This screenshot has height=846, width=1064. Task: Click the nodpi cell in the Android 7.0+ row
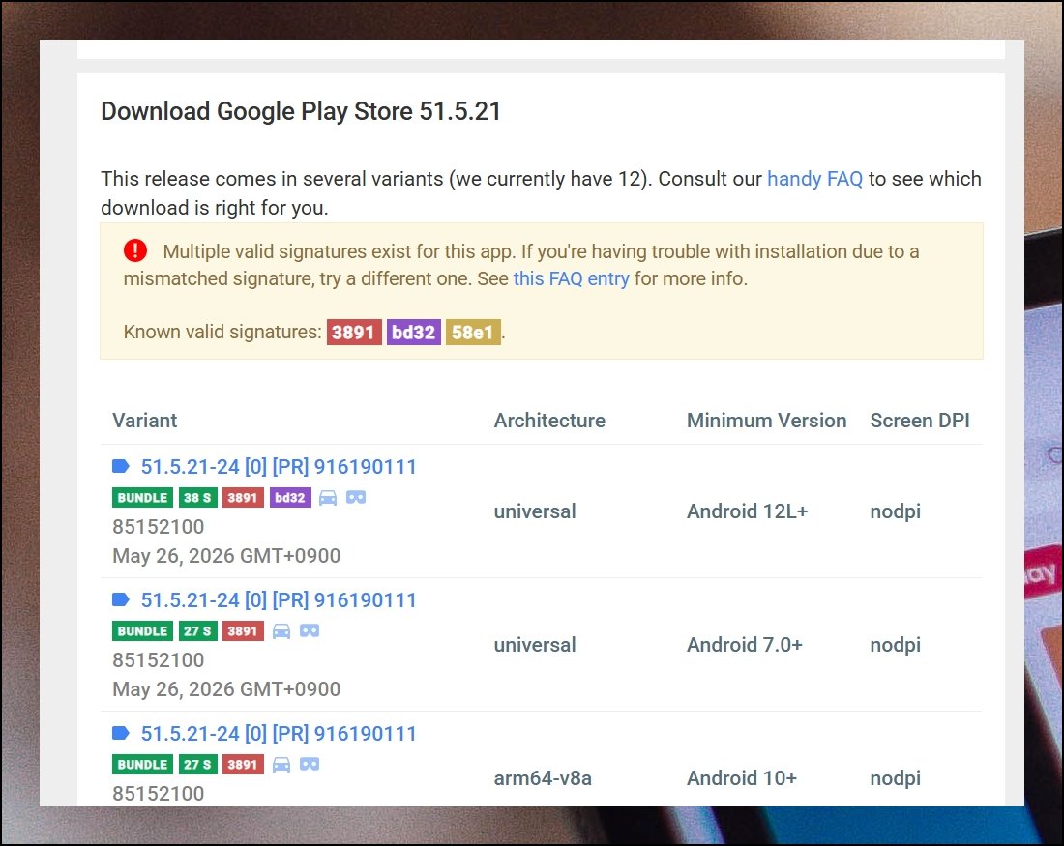[x=895, y=645]
